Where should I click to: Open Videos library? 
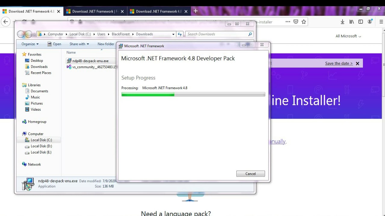pyautogui.click(x=35, y=109)
